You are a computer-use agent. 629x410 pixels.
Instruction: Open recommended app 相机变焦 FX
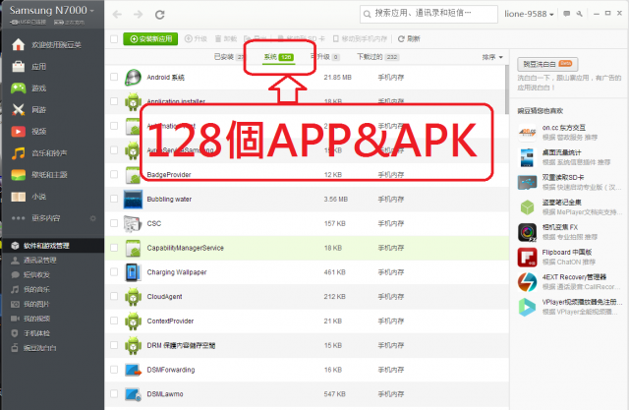[570, 232]
